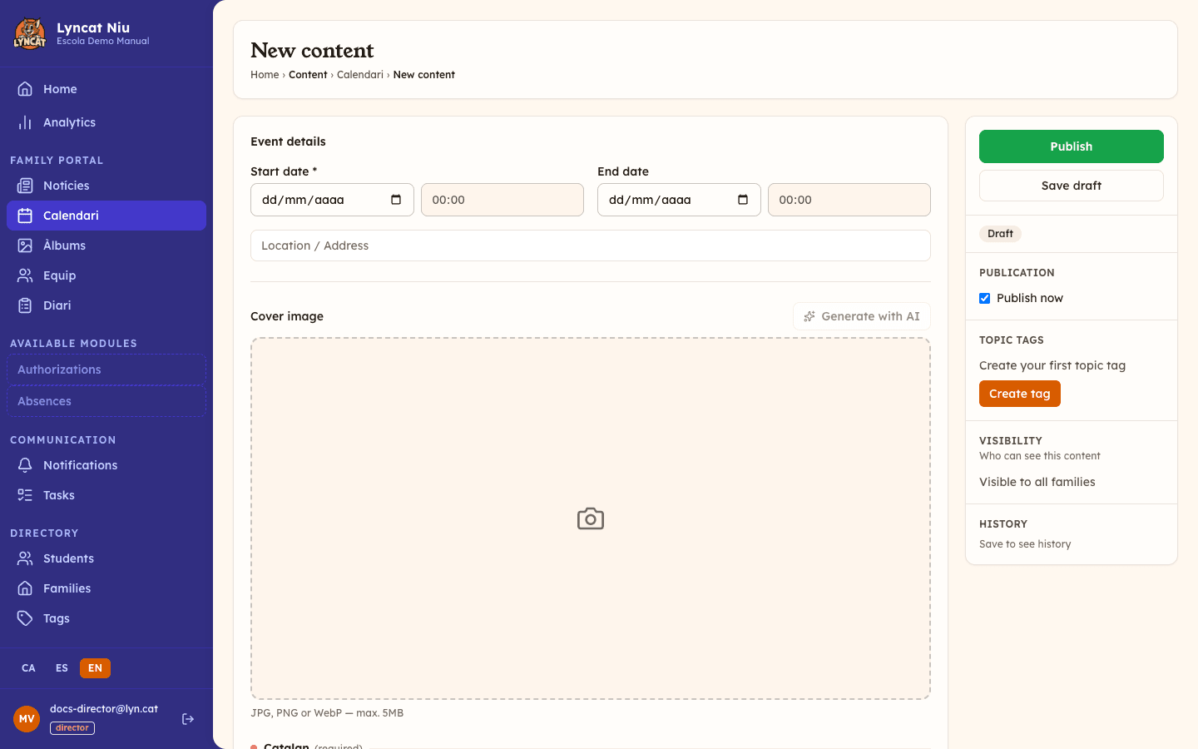Screen dimensions: 1198x749
Task: Open the Authorizations module
Action: pyautogui.click(x=106, y=370)
